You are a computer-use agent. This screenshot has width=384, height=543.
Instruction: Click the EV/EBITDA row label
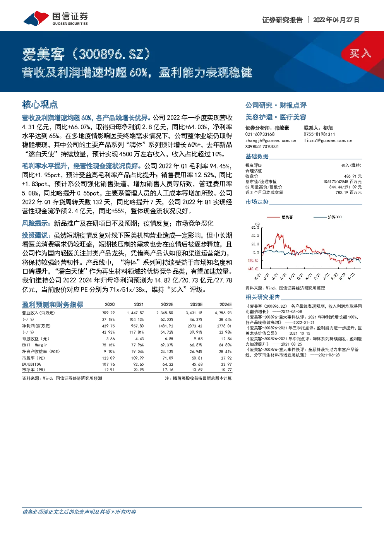pyautogui.click(x=31, y=364)
